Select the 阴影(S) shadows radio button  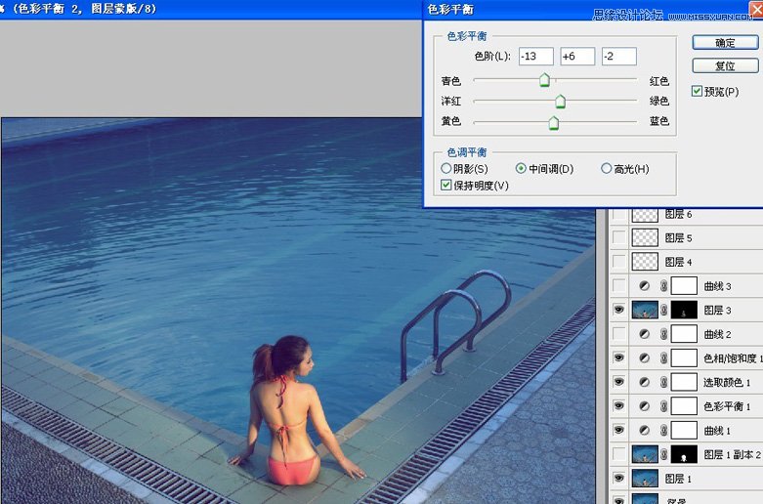point(446,169)
